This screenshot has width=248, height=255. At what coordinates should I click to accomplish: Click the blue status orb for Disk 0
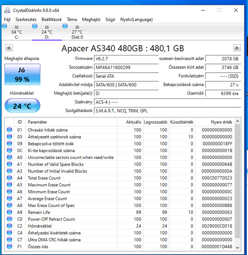pyautogui.click(x=65, y=26)
